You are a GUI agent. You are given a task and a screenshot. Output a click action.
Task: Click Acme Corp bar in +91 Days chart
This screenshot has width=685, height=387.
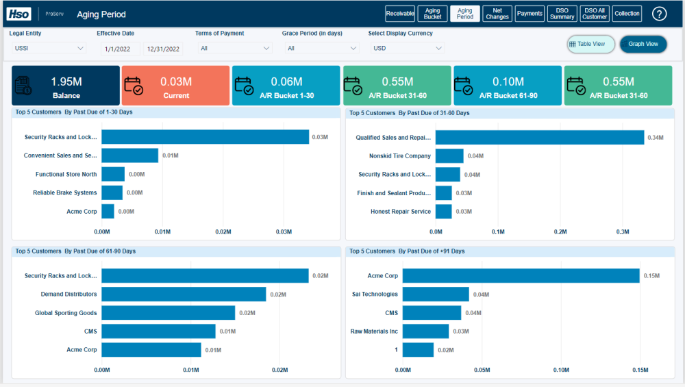tap(521, 275)
